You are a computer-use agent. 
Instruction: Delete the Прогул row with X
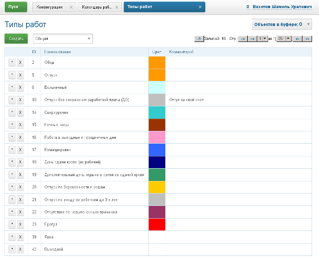(20, 225)
